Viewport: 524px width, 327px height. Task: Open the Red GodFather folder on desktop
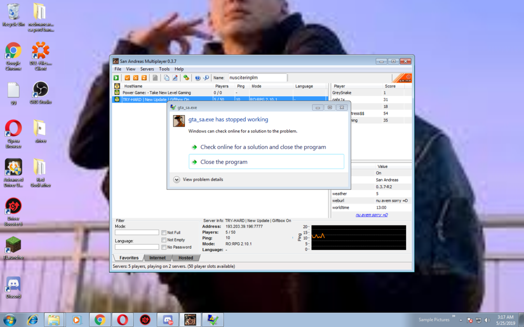coord(40,173)
